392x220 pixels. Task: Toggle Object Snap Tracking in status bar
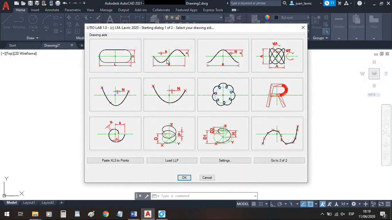click(303, 204)
